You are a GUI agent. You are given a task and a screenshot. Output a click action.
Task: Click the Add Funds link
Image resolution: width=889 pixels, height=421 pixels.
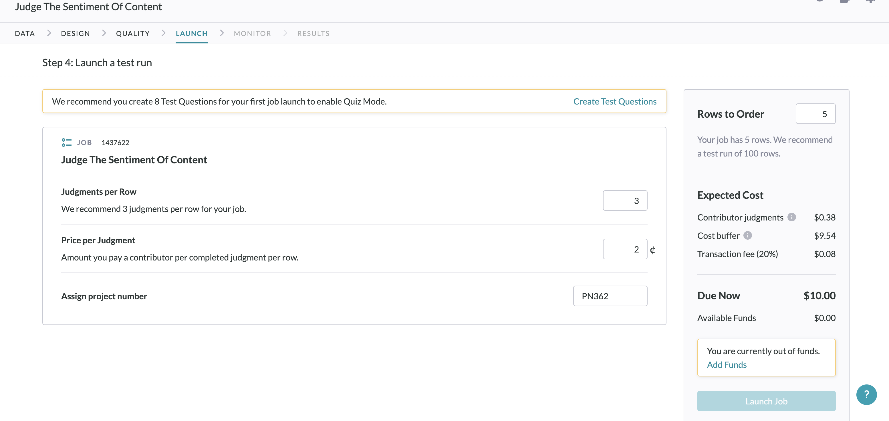(x=727, y=364)
